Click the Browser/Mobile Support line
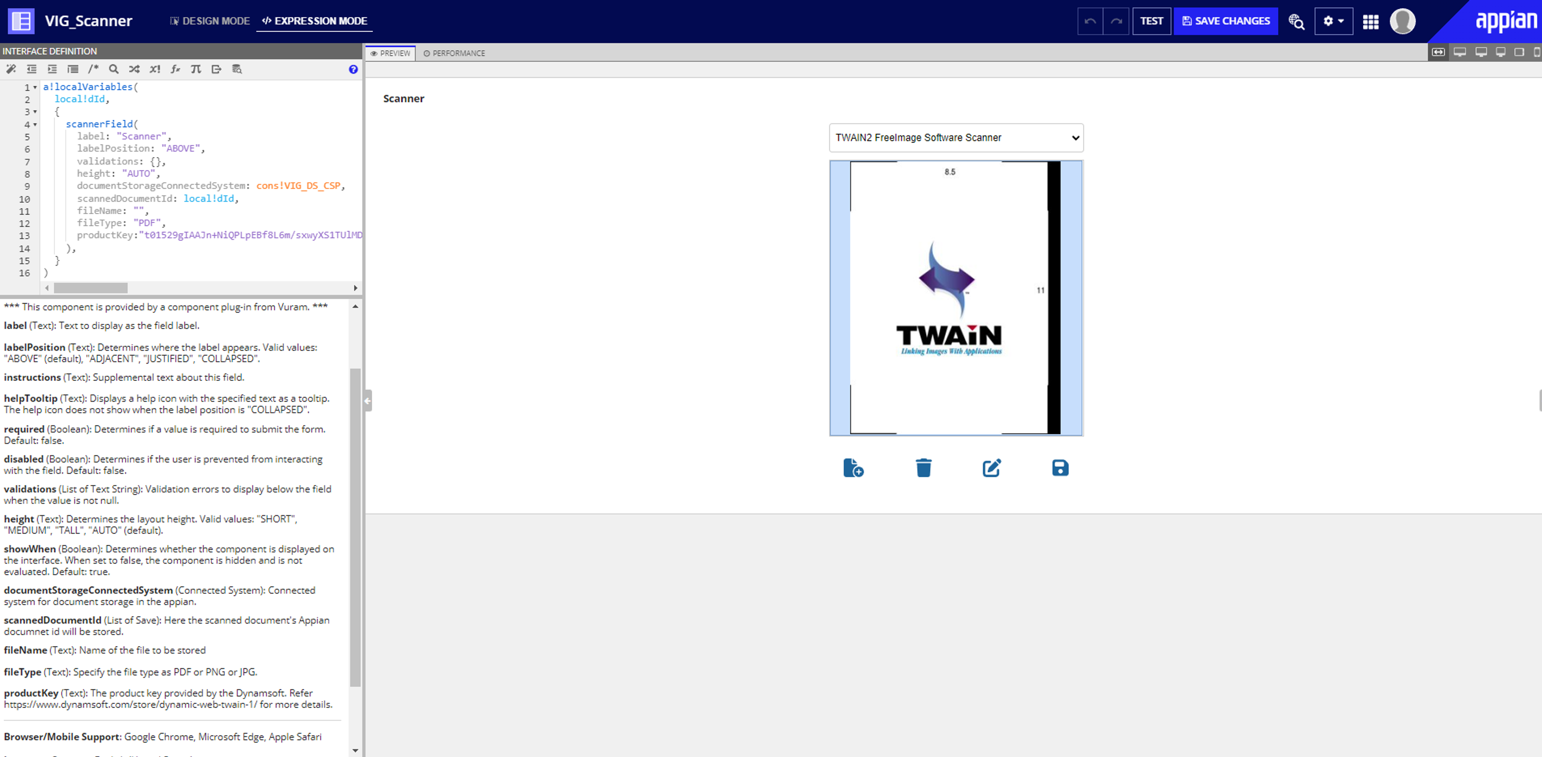This screenshot has height=757, width=1542. [163, 737]
